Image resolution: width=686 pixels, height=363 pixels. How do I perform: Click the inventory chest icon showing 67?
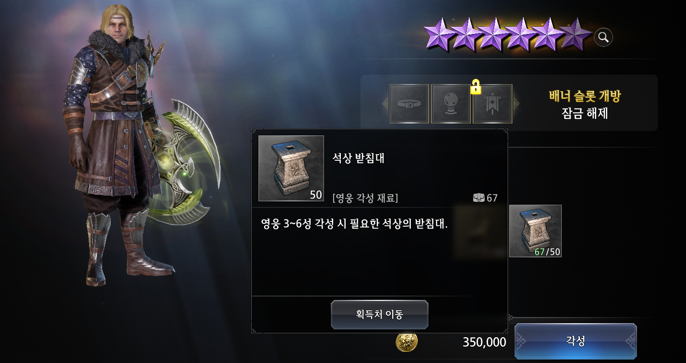coord(478,198)
